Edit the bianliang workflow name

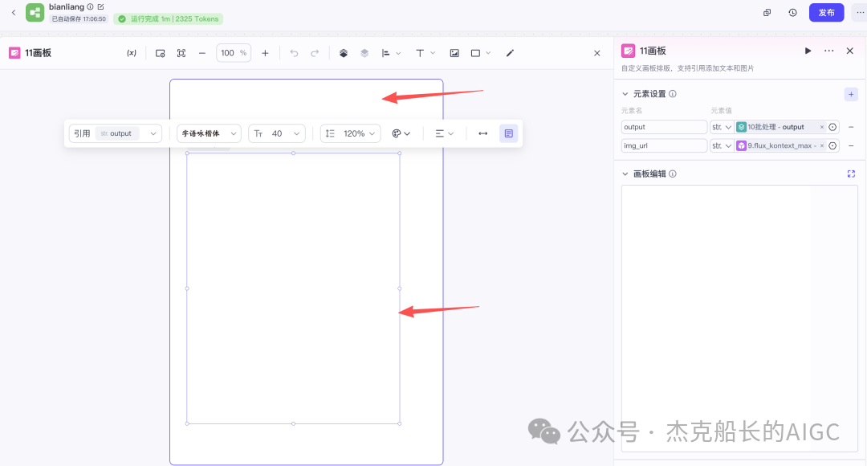point(100,7)
